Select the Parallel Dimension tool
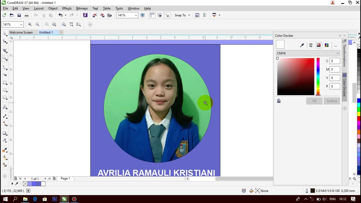The height and width of the screenshot is (203, 361). point(5,116)
